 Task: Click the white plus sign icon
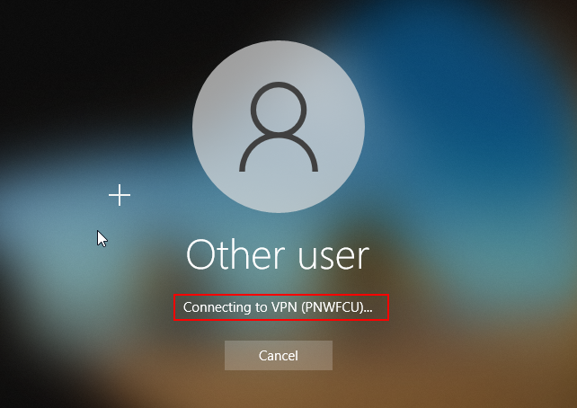[120, 195]
